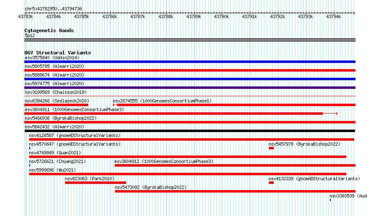Click the nsv4126587 gnomADStructuralVariants label
367x216 pixels.
[x=75, y=135]
